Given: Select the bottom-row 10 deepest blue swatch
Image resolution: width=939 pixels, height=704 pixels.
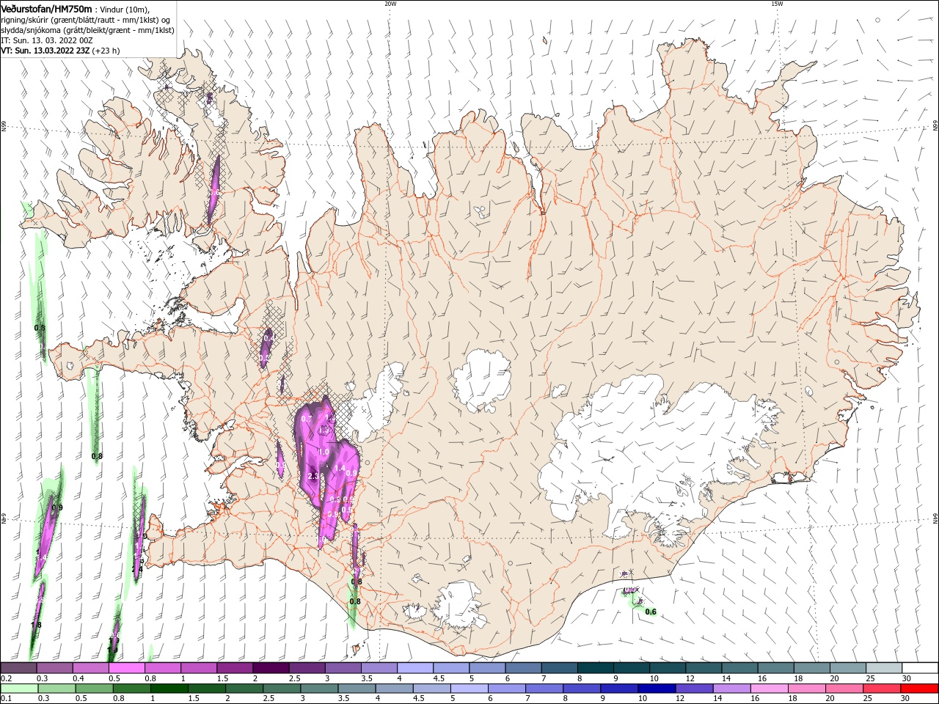Looking at the screenshot, I should pos(657,689).
